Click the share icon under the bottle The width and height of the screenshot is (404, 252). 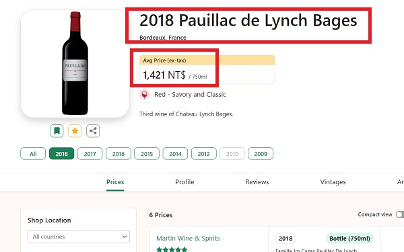(x=93, y=131)
